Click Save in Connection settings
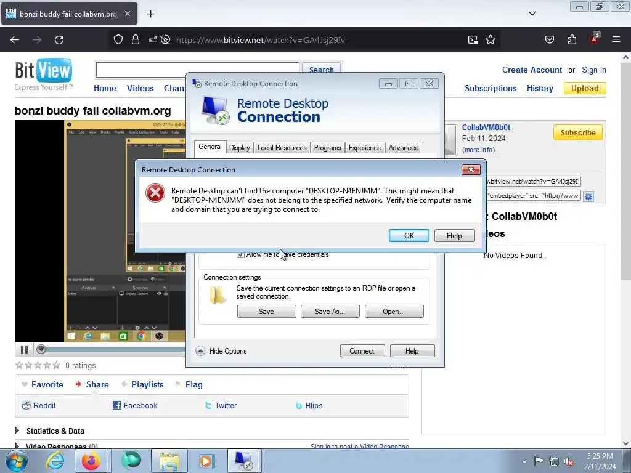Screen dimensions: 631x473 tap(266, 311)
